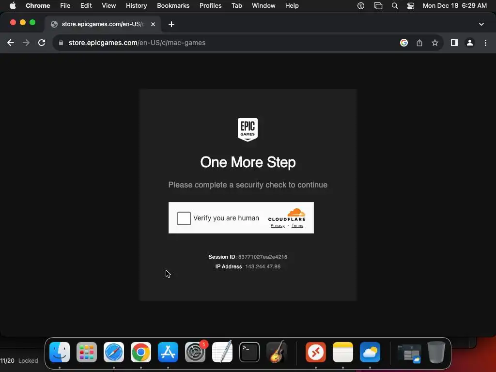Open the Chrome profile button
Viewport: 496px width, 372px height.
point(470,43)
